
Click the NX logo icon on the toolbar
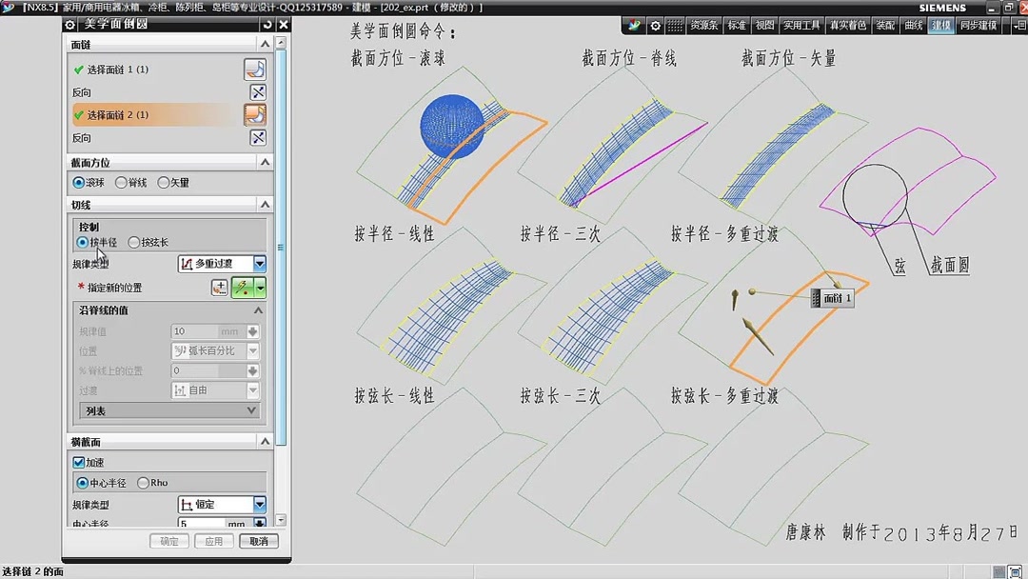[x=634, y=26]
